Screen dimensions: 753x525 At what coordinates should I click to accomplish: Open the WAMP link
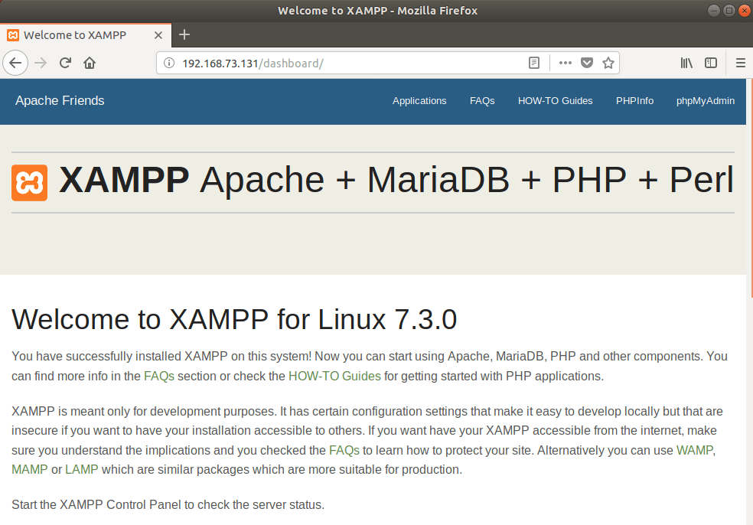click(x=695, y=451)
